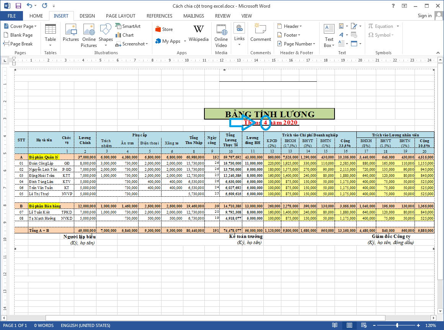Screen dimensions: 444x330
Task: Switch to Read Mode view
Action: click(335, 325)
